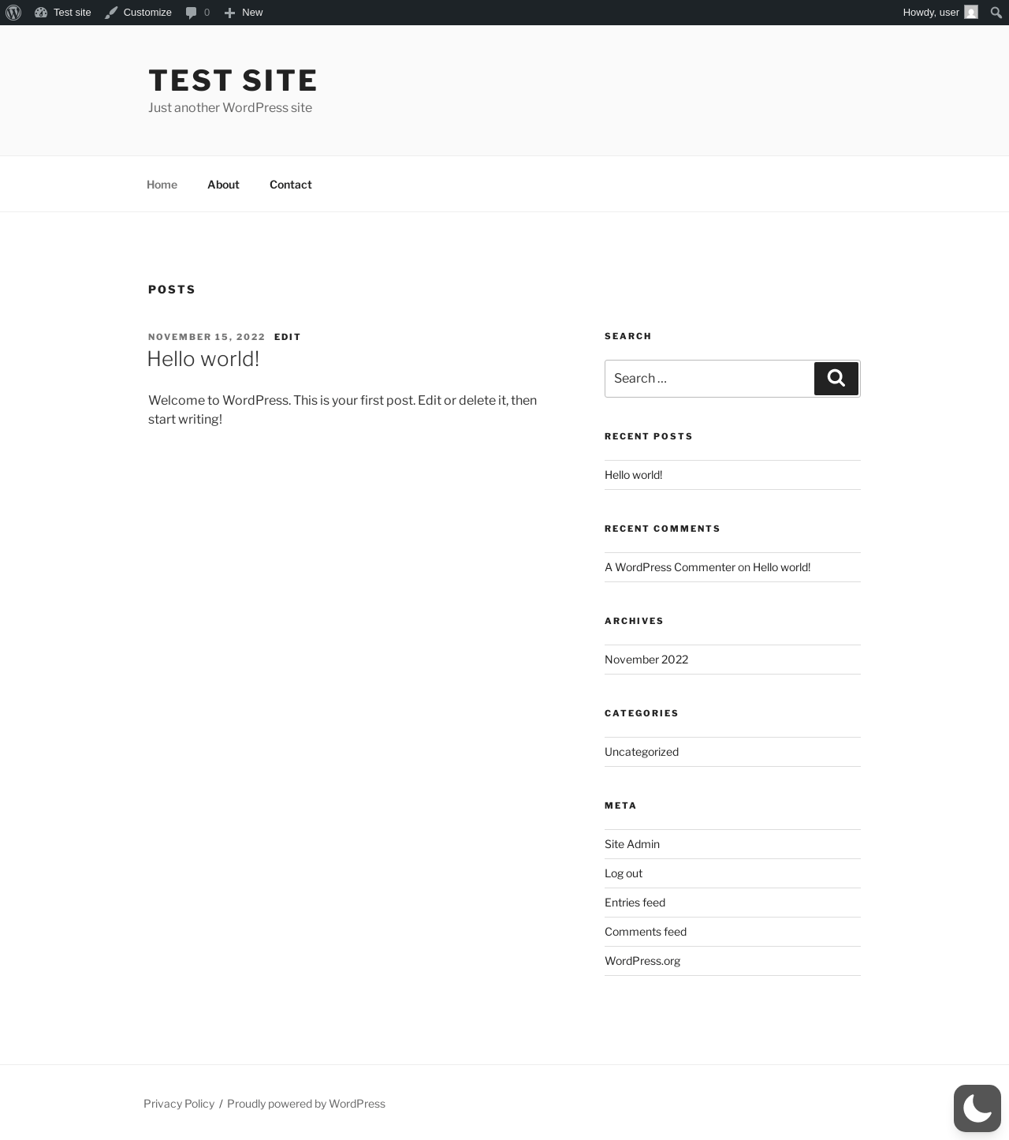Click the Hello world! post title

(x=203, y=359)
